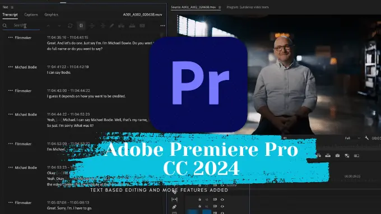Image resolution: width=381 pixels, height=214 pixels.
Task: Open speaker menu for Michael Bodie at 11:04:41:22
Action: tap(11, 67)
